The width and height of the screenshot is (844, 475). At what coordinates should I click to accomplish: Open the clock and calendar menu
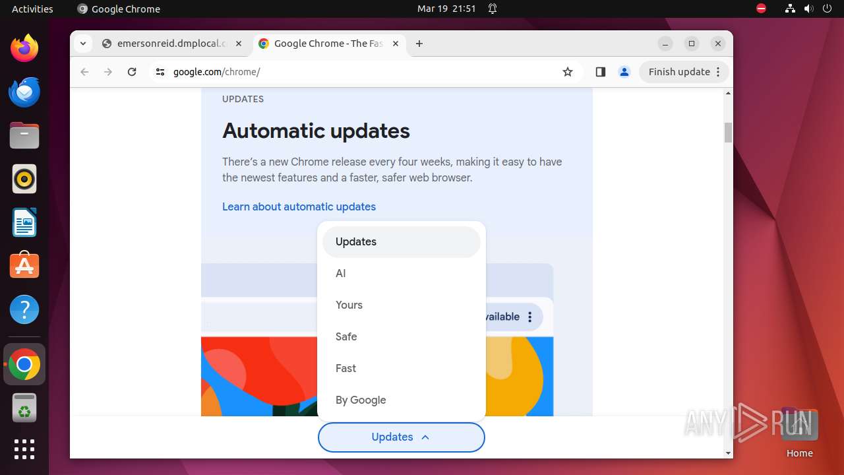click(x=446, y=9)
